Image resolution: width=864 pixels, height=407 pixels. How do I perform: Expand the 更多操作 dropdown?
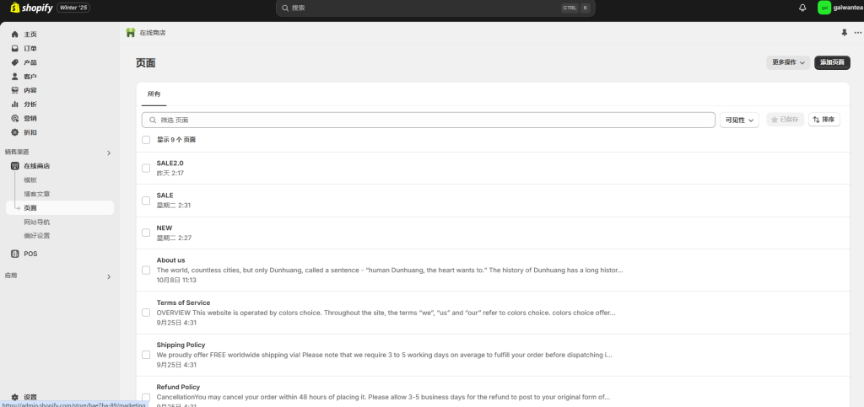788,62
